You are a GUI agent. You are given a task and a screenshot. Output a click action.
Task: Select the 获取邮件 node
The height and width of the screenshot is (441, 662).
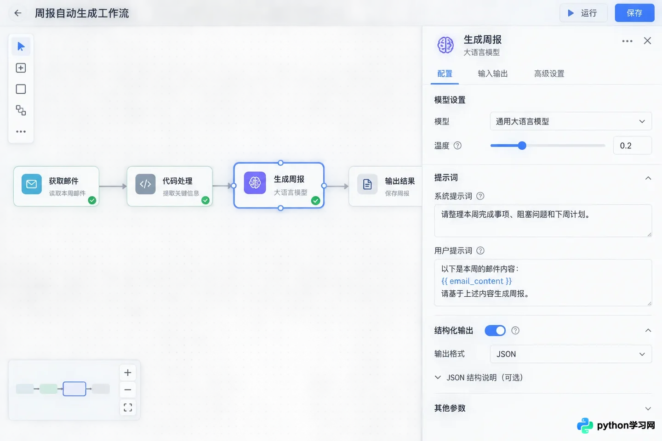(56, 186)
